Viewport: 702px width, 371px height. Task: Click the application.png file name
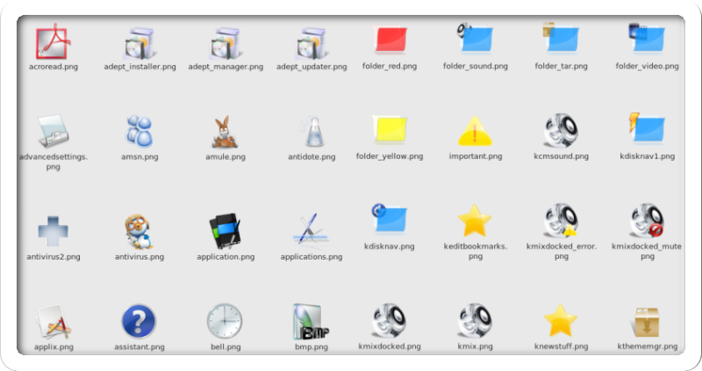[226, 257]
